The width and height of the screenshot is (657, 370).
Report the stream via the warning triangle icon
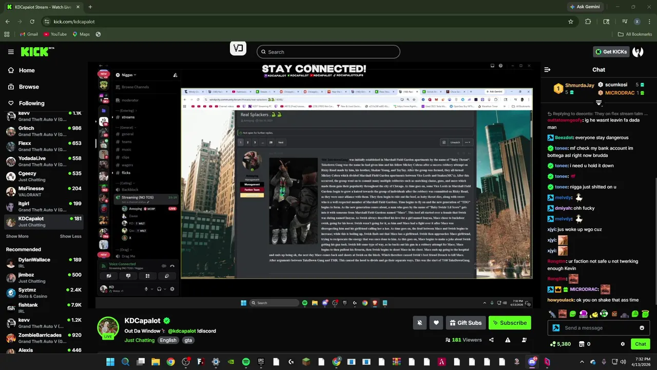[x=508, y=340]
